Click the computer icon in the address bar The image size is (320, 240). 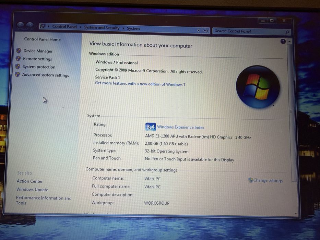tap(43, 26)
